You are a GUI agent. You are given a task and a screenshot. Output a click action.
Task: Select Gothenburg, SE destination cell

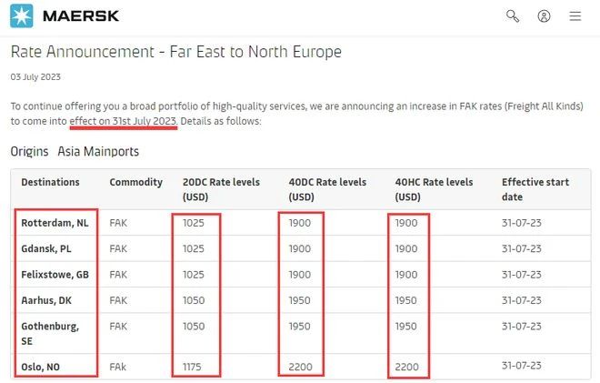coord(50,334)
